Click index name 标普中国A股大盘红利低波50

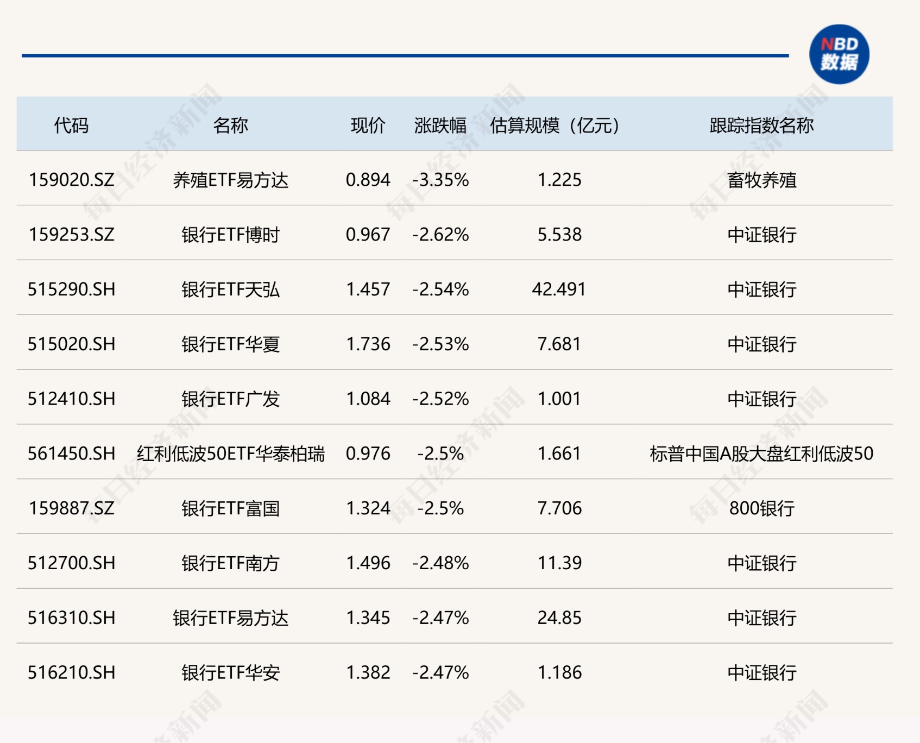point(761,454)
